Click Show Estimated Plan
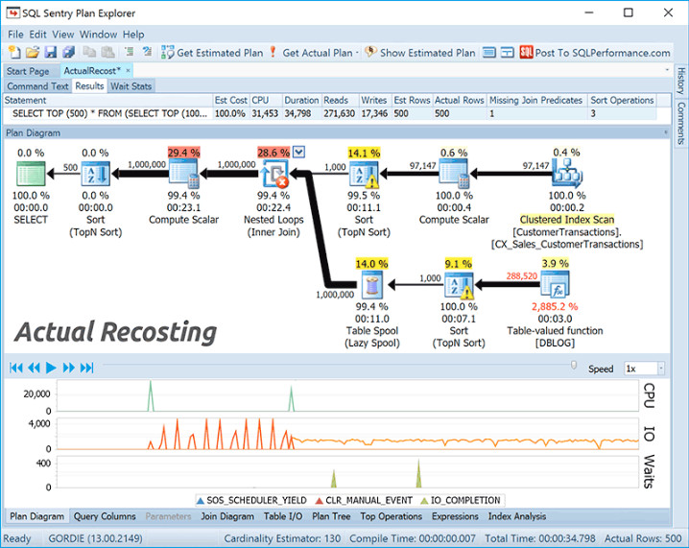This screenshot has height=548, width=689. tap(420, 53)
